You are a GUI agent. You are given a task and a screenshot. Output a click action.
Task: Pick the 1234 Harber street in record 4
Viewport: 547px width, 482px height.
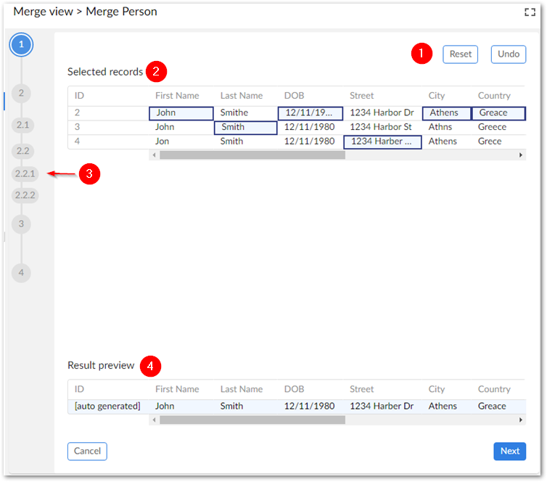coord(382,142)
